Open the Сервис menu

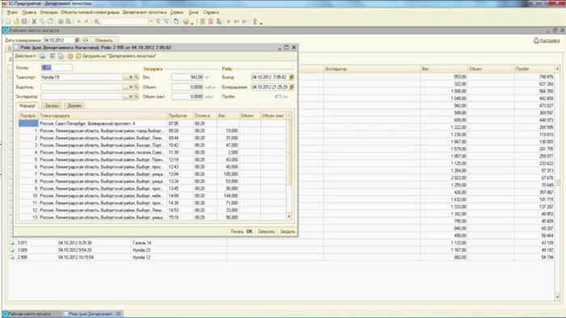(x=177, y=12)
